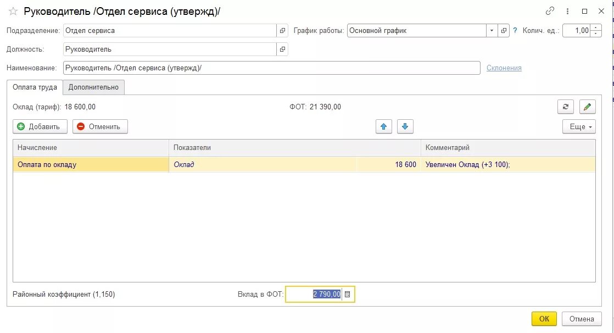Focus the Должность input field
This screenshot has height=333, width=614.
click(170, 49)
